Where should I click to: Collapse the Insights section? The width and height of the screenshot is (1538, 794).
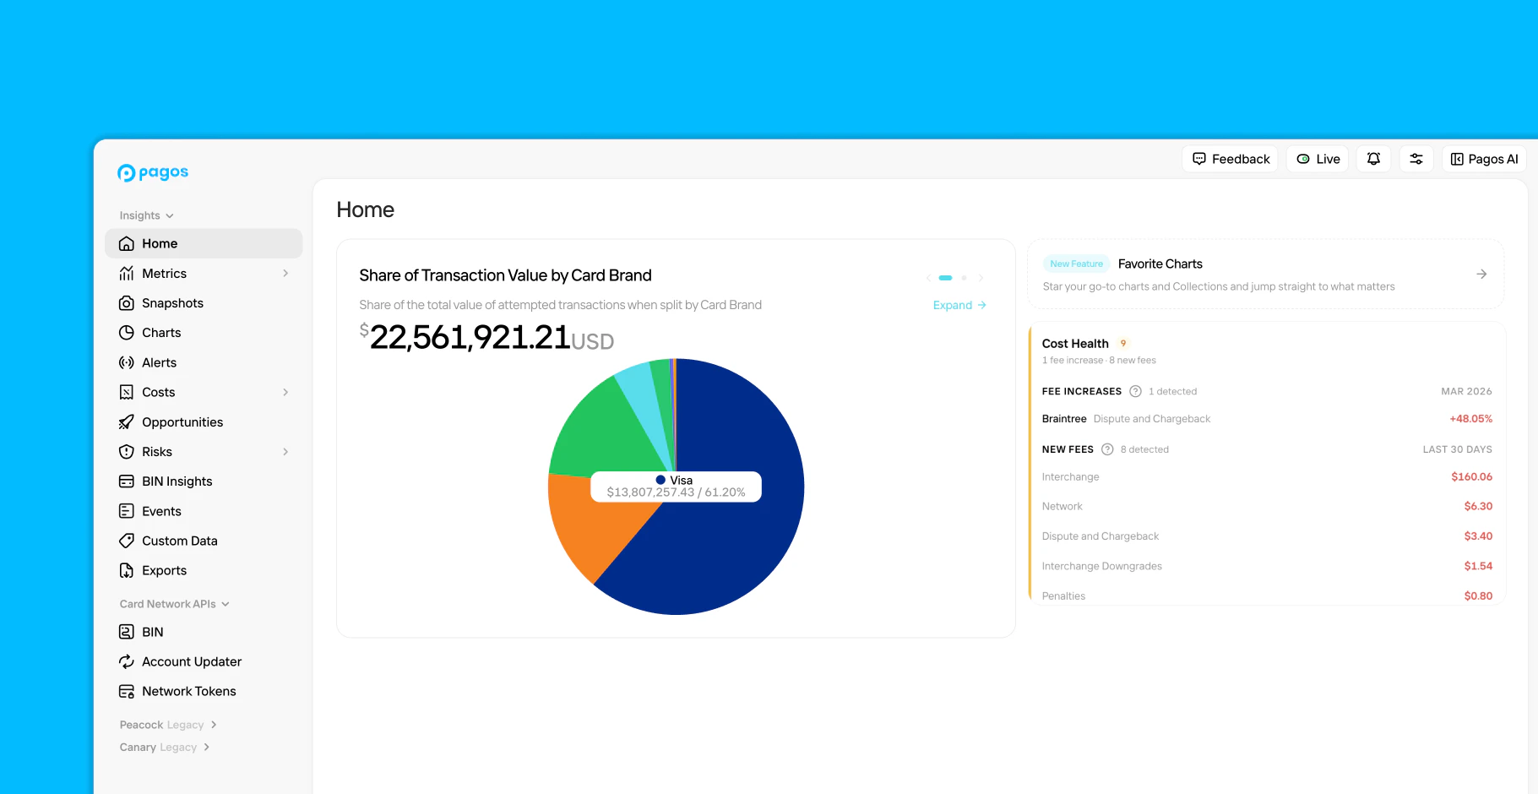point(169,215)
